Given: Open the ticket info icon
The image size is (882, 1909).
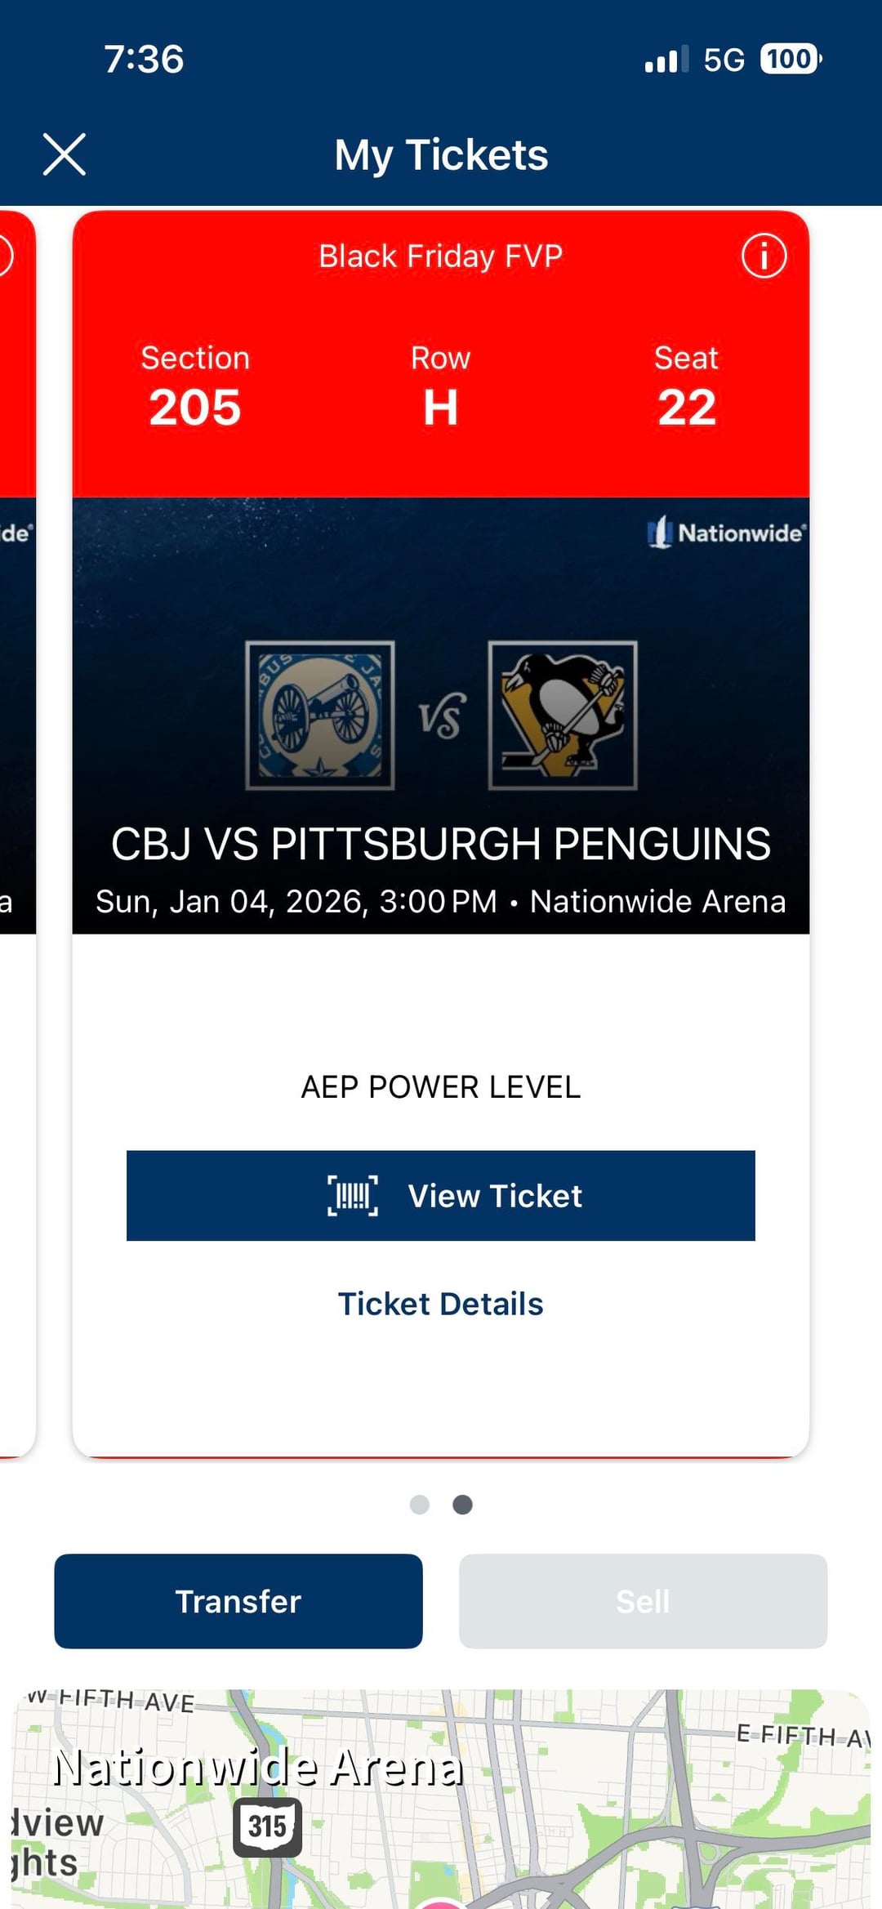Looking at the screenshot, I should [x=764, y=256].
